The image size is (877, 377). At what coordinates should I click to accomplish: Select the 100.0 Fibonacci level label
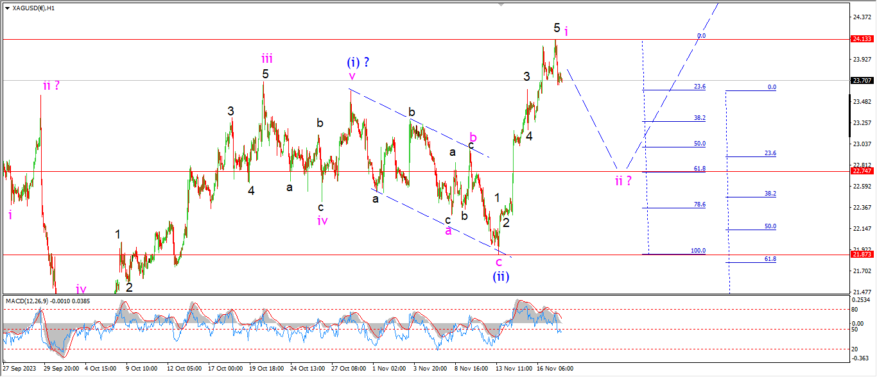[x=698, y=251]
